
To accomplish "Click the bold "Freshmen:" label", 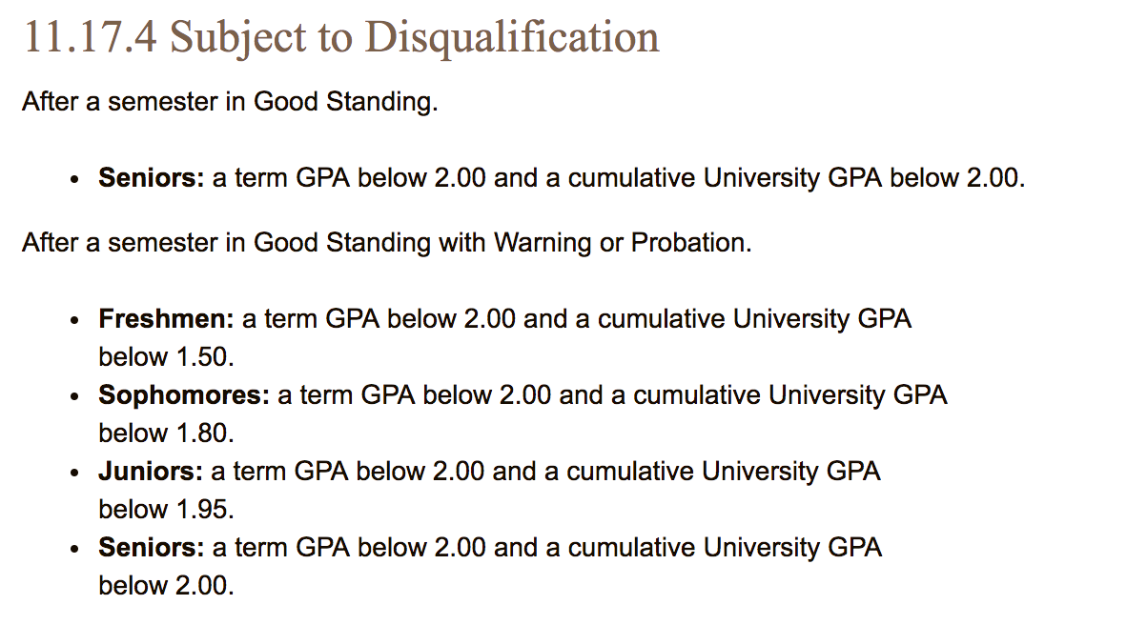I will (x=166, y=319).
